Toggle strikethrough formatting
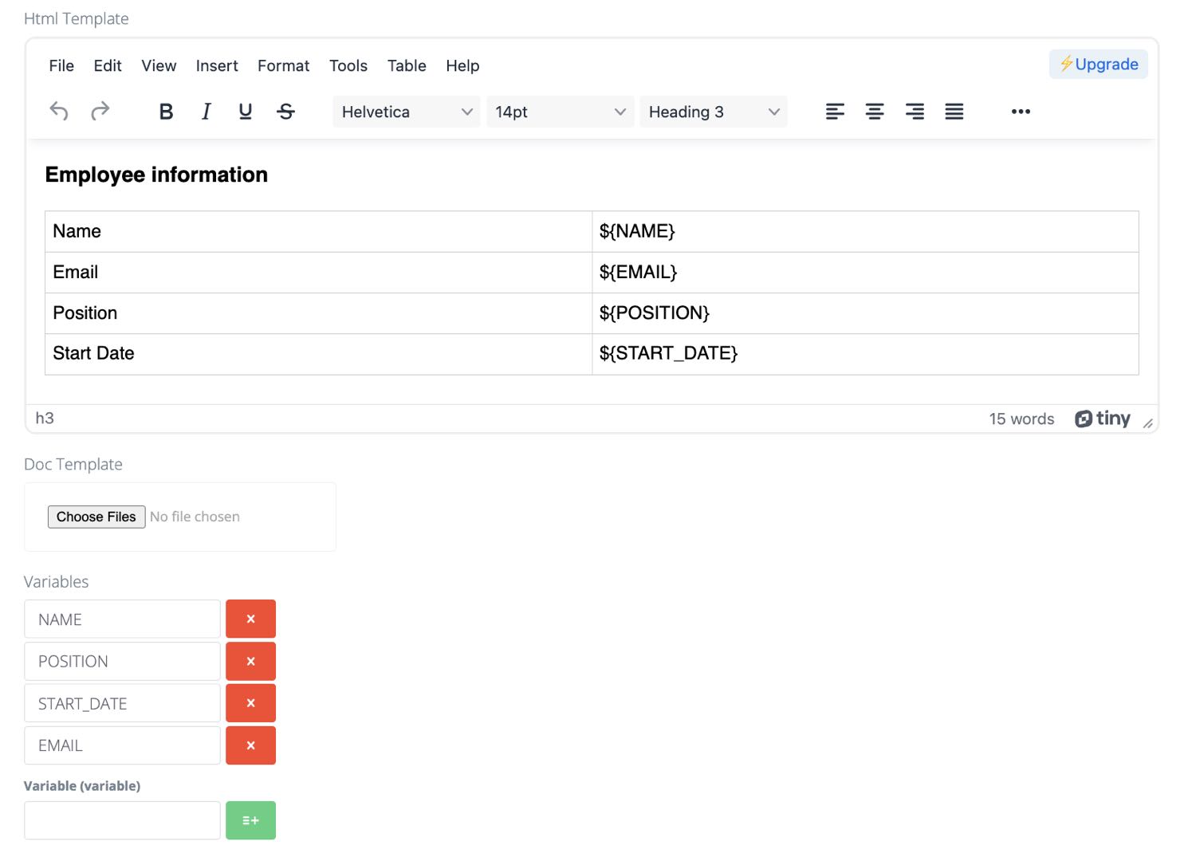 [x=285, y=112]
